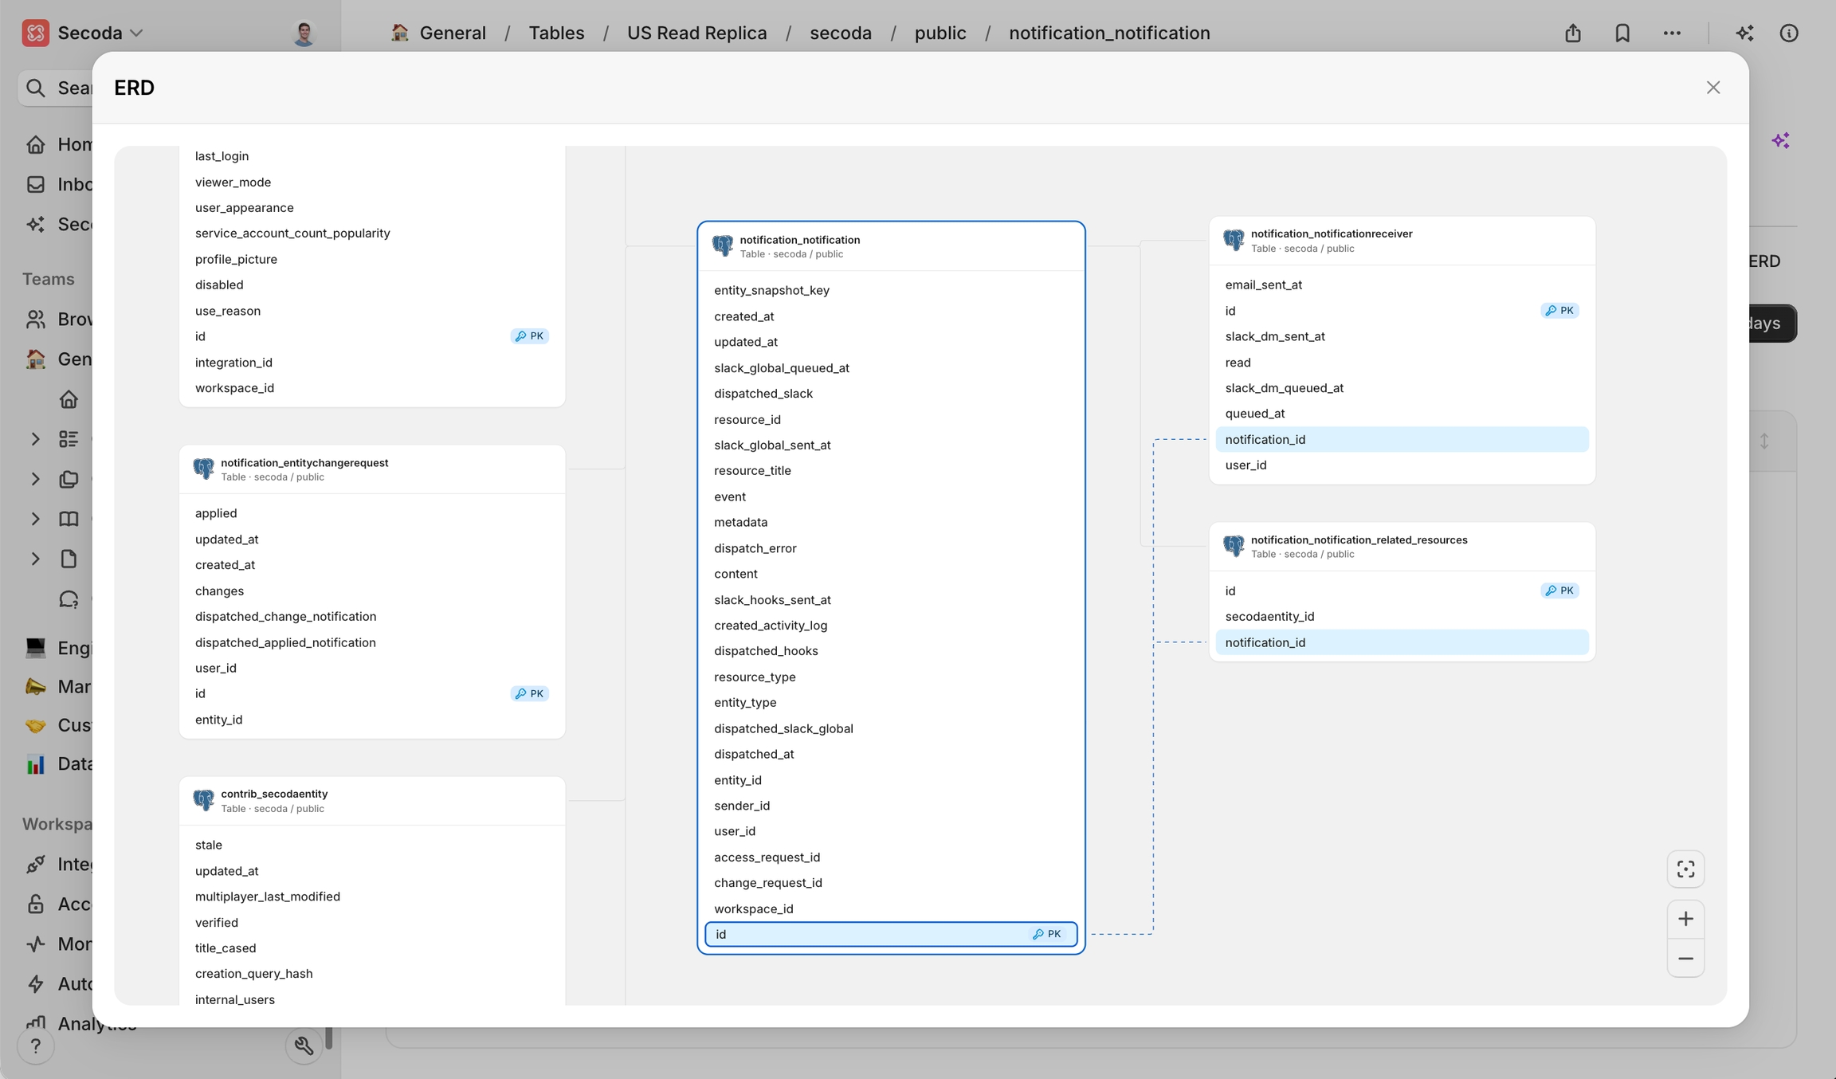Open the public schema breadcrumb

coord(940,33)
